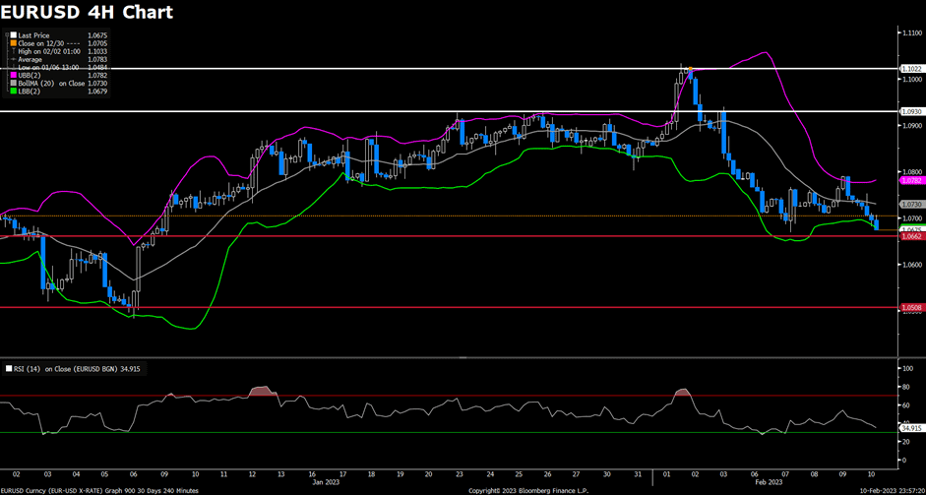926x495 pixels.
Task: Toggle the magenta UBB(2) legend series
Action: pos(14,76)
